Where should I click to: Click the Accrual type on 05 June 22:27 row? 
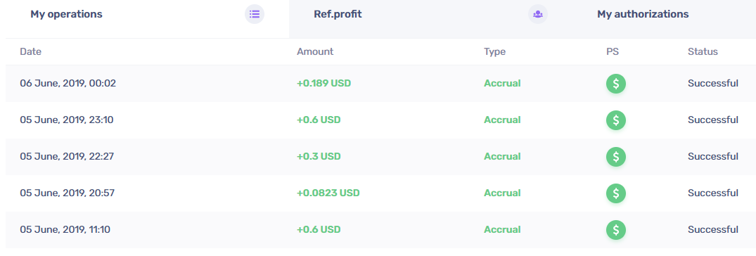click(x=502, y=157)
